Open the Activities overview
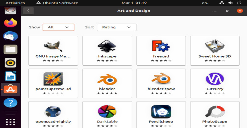The image size is (247, 128). point(15,3)
